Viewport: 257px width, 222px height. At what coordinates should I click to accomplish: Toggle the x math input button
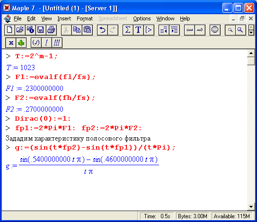tap(11, 43)
